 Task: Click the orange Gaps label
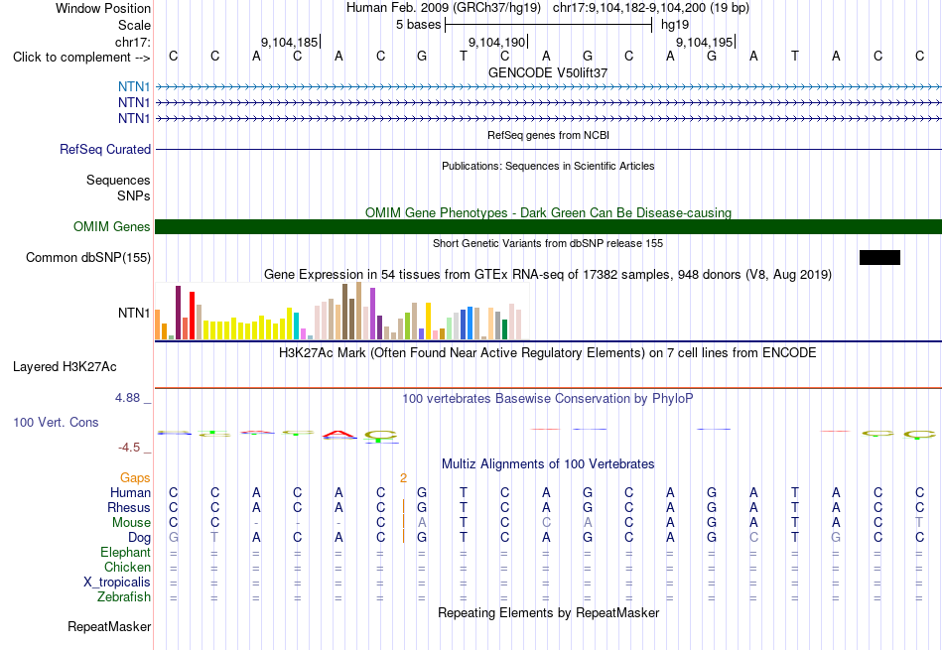135,477
